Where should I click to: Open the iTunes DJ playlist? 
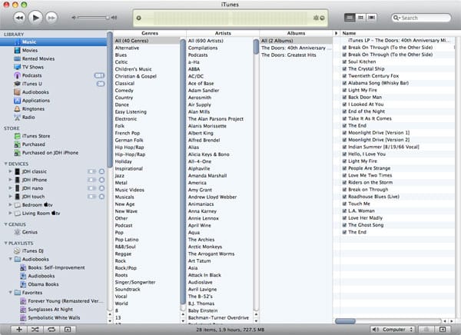32,251
